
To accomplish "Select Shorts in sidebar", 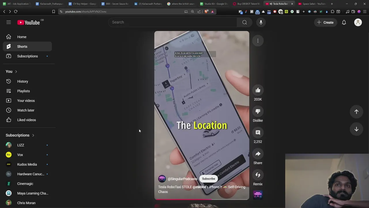I will pyautogui.click(x=27, y=47).
